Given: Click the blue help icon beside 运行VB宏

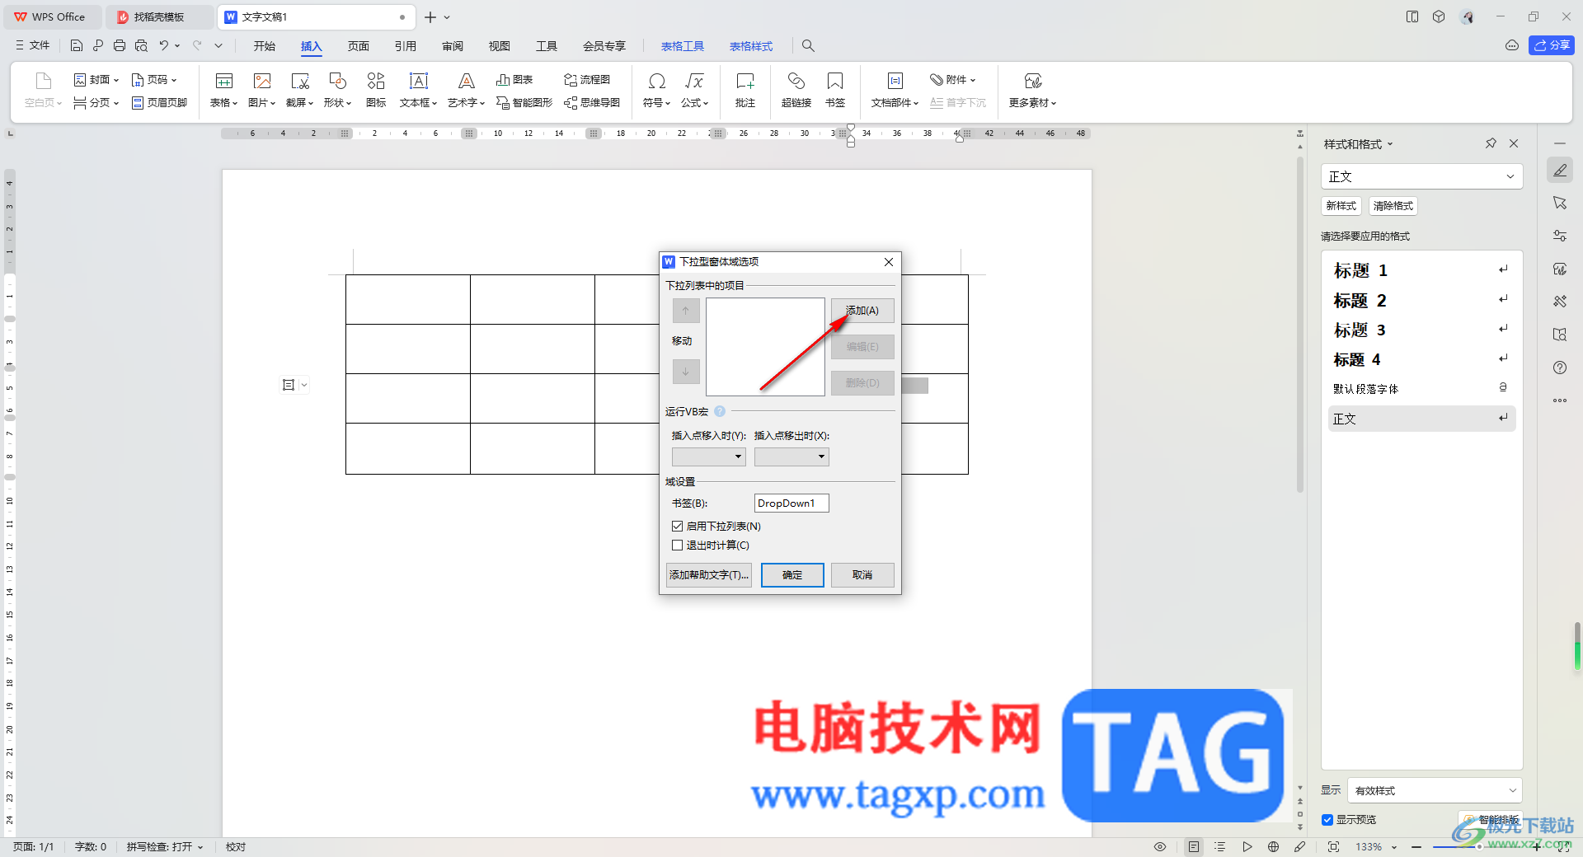Looking at the screenshot, I should (x=720, y=411).
